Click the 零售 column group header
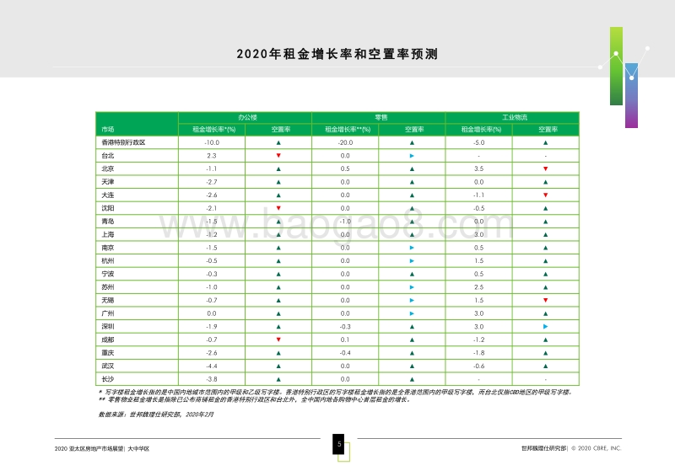 [x=381, y=117]
